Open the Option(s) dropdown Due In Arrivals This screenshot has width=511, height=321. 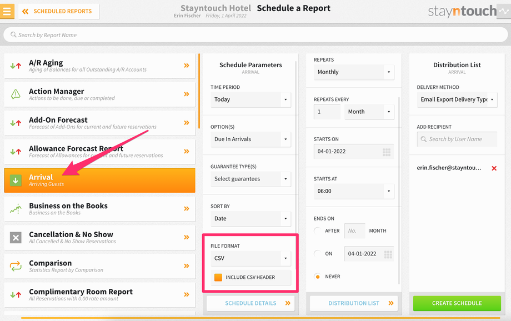tap(251, 139)
